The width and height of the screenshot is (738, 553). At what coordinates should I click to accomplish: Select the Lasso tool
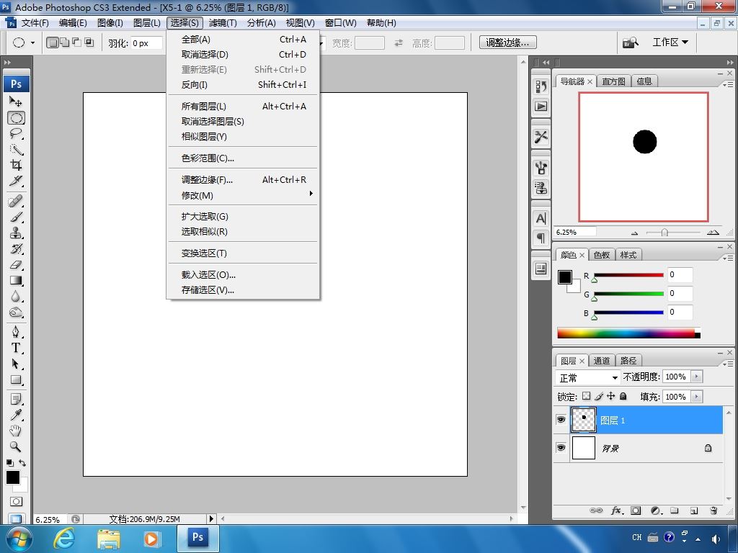[x=16, y=133]
